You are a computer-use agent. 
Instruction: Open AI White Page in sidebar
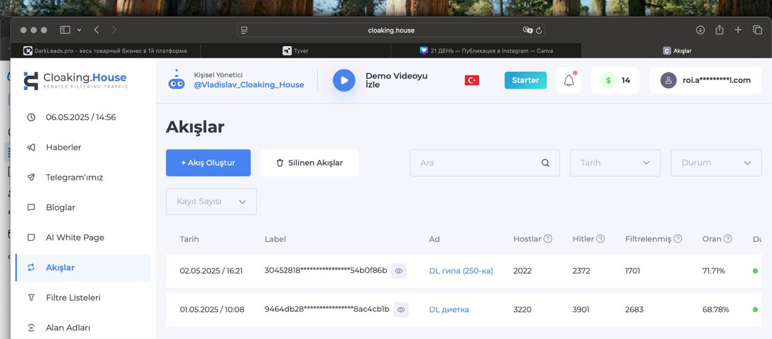point(83,237)
